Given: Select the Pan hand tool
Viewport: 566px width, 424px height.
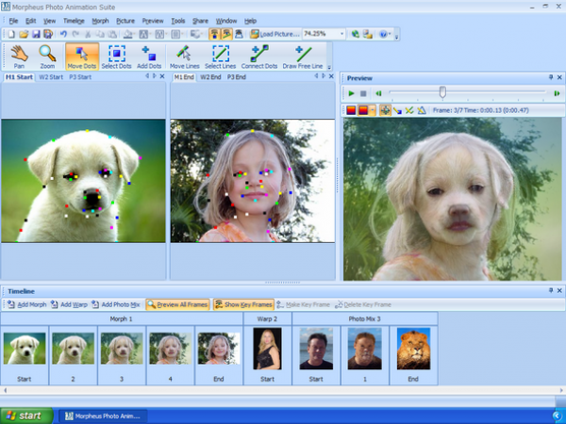Looking at the screenshot, I should pyautogui.click(x=19, y=57).
